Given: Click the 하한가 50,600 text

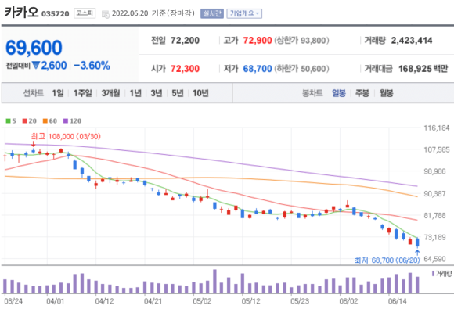Looking at the screenshot, I should [301, 69].
